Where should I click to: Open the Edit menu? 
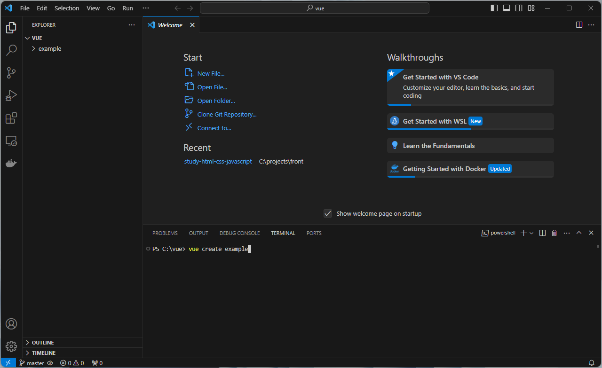point(42,8)
